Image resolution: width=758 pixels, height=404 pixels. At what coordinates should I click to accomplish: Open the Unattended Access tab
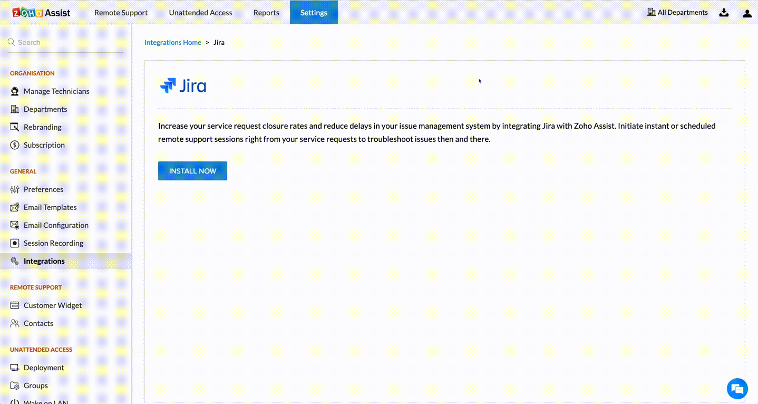[200, 12]
